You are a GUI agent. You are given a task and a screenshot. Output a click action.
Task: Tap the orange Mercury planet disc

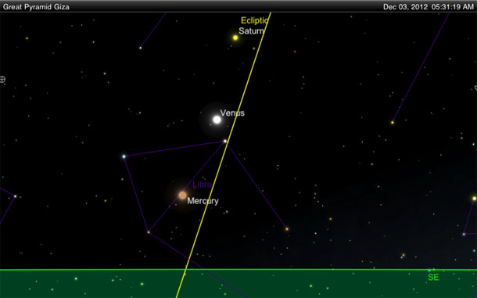[x=182, y=195]
